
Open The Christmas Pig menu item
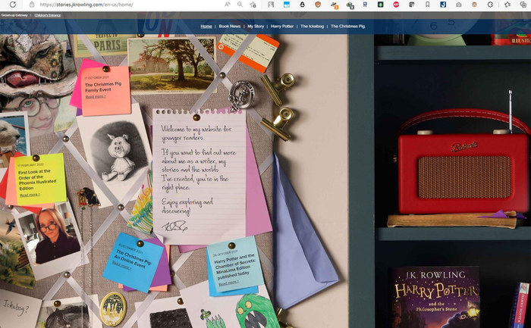click(x=347, y=26)
